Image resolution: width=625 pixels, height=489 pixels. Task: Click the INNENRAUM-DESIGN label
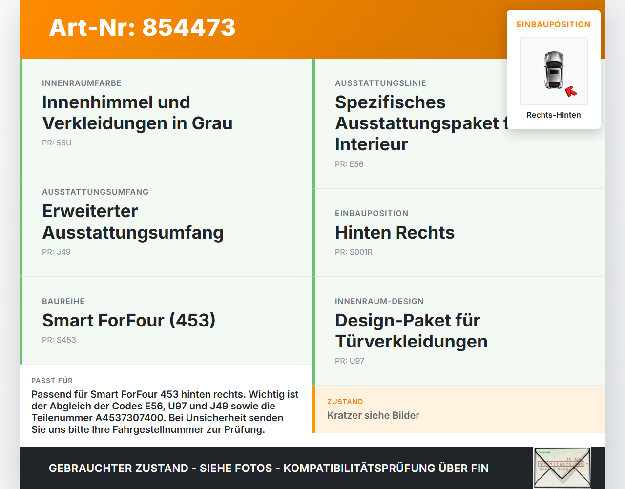point(379,301)
